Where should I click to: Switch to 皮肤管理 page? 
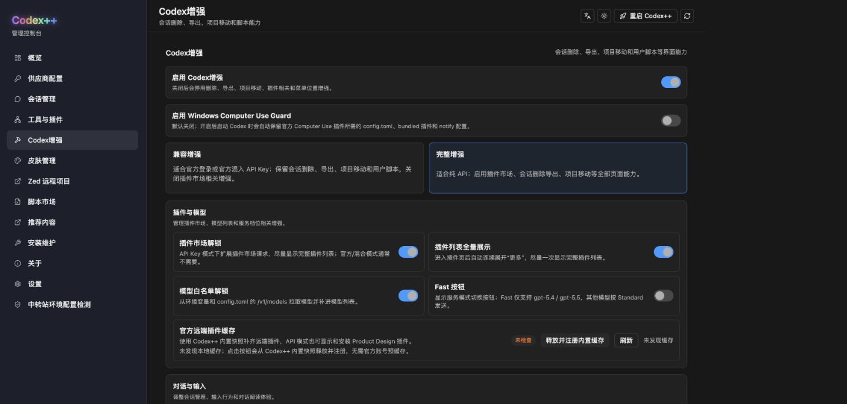pyautogui.click(x=72, y=161)
